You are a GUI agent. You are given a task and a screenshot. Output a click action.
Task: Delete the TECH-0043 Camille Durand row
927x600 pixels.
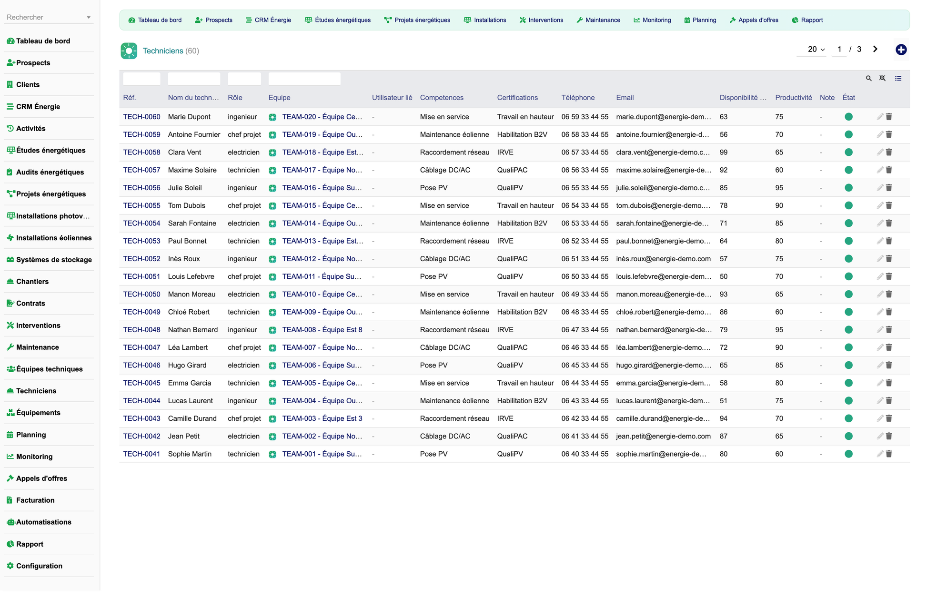coord(889,418)
